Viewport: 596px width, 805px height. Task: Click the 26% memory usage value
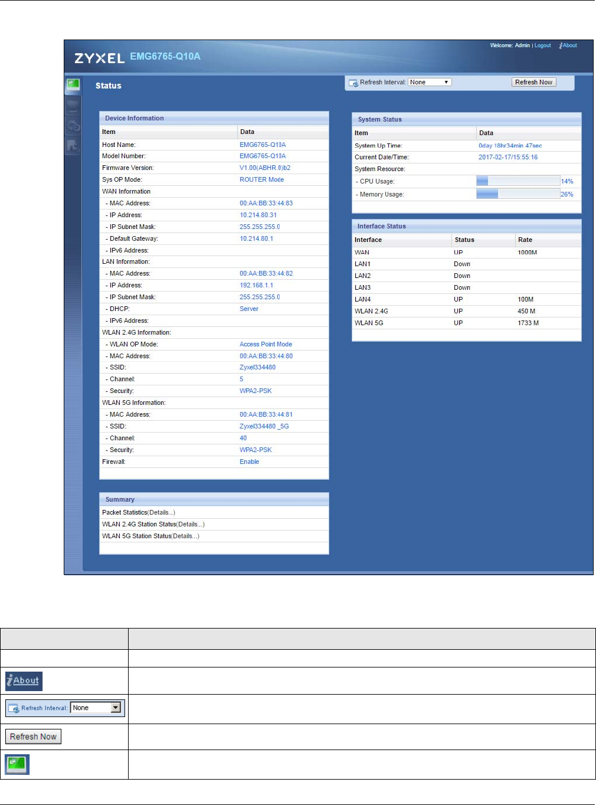567,194
